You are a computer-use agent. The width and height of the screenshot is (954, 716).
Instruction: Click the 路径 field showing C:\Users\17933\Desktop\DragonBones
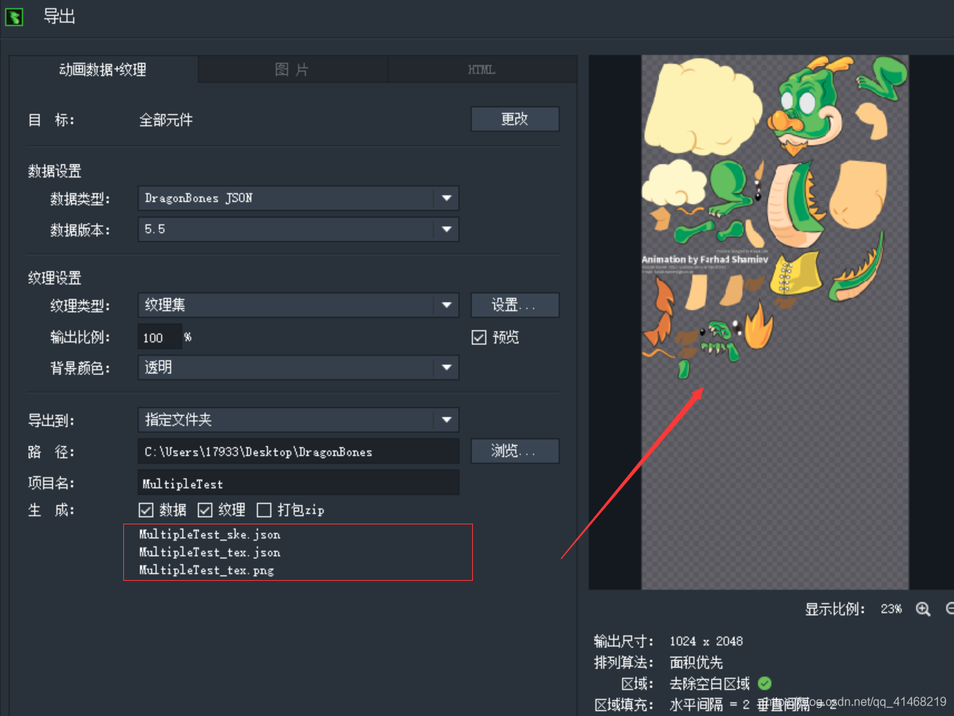click(x=298, y=452)
